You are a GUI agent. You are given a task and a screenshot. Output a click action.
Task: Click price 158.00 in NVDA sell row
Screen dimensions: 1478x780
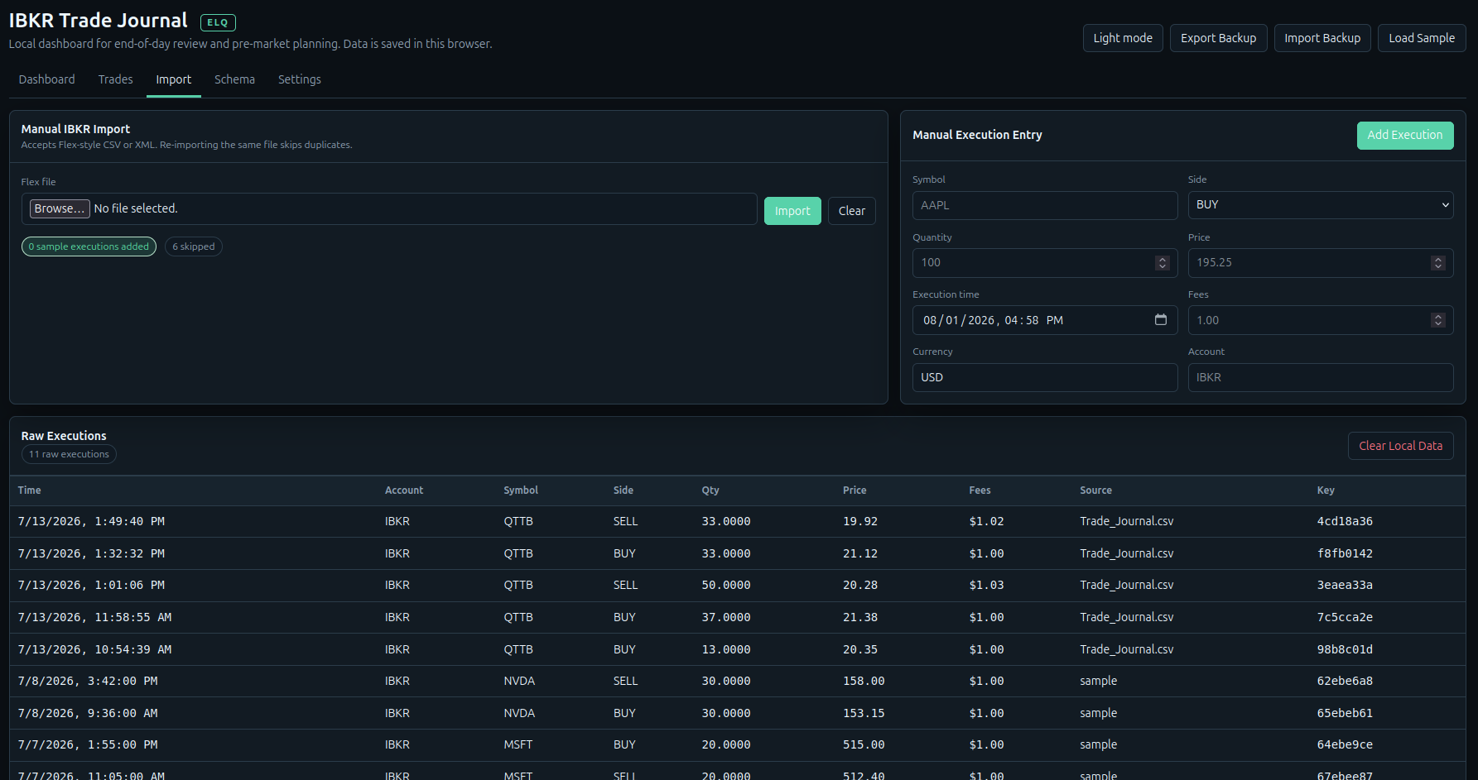(x=864, y=681)
